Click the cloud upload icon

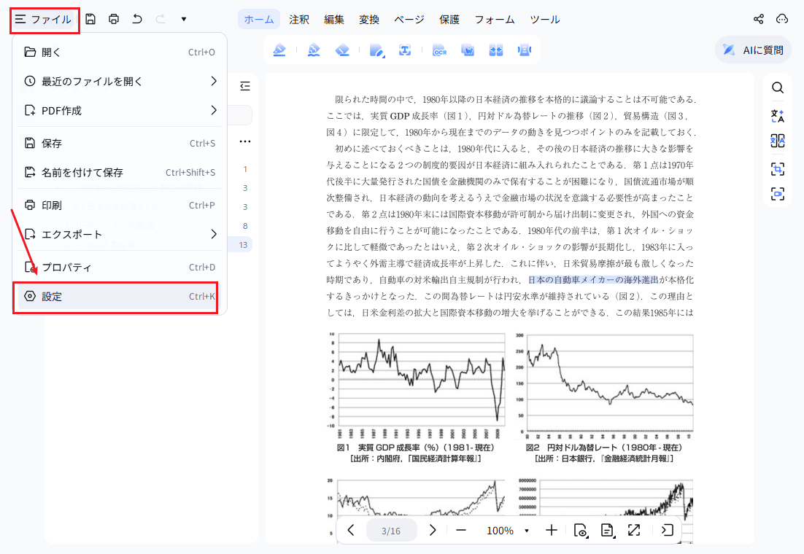point(782,19)
